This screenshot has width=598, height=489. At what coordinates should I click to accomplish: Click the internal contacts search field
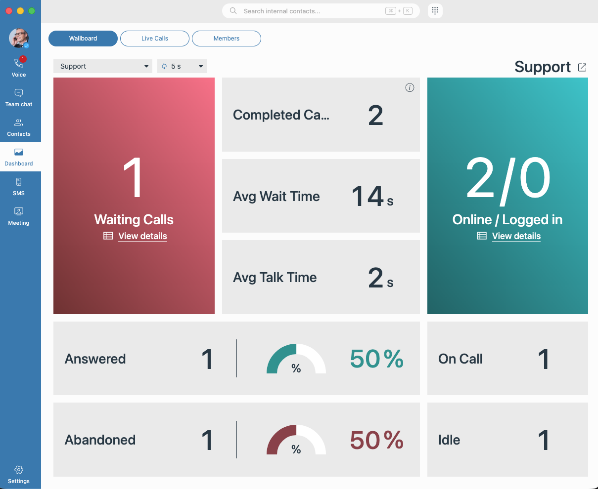pos(321,10)
